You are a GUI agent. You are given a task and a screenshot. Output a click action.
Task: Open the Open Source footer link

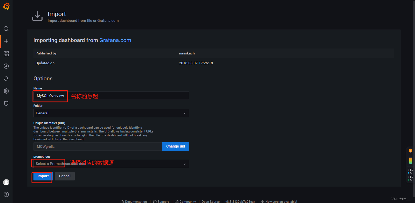(x=211, y=201)
